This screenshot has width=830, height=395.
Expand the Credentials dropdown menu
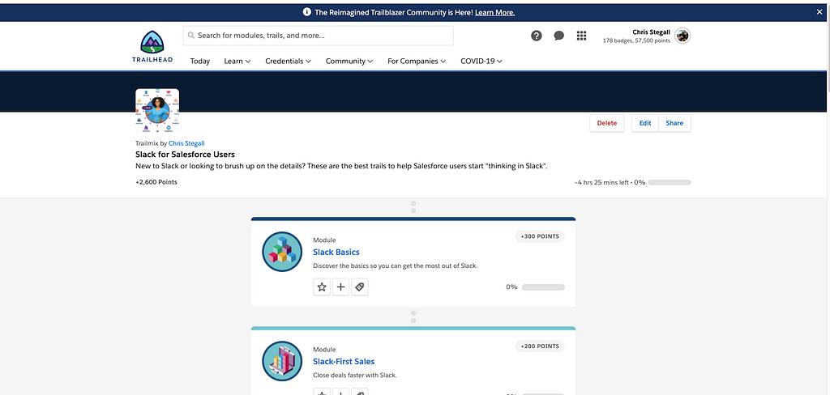point(288,61)
